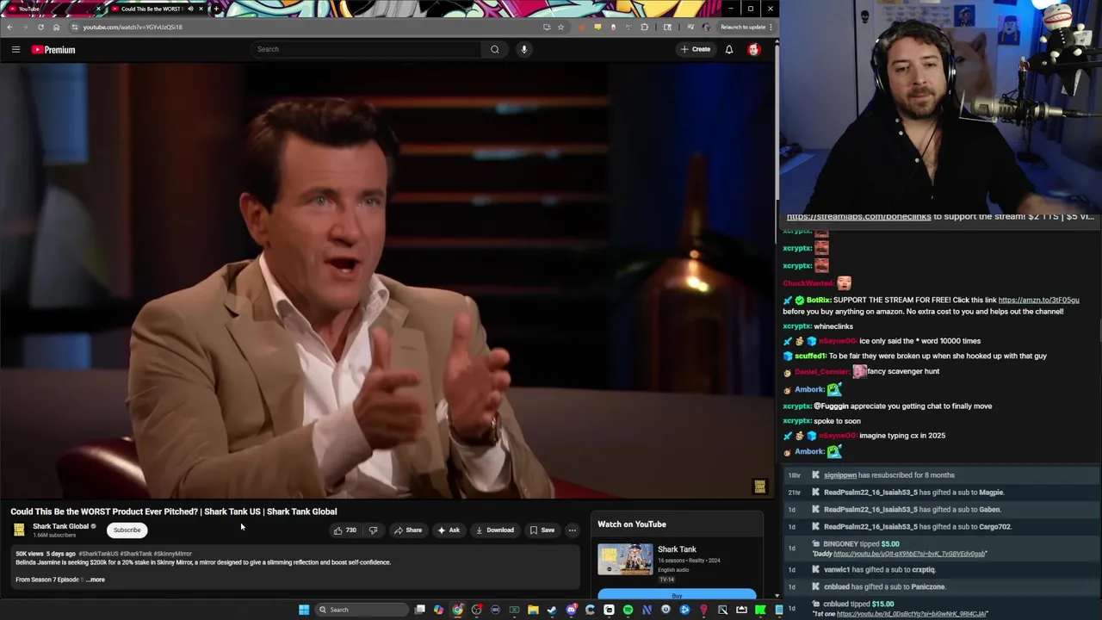Mute the playing tab via speaker icon
1102x620 pixels.
point(190,9)
